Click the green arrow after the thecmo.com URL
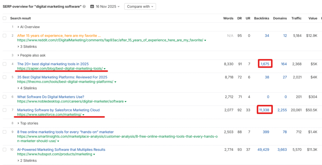 pyautogui.click(x=115, y=82)
